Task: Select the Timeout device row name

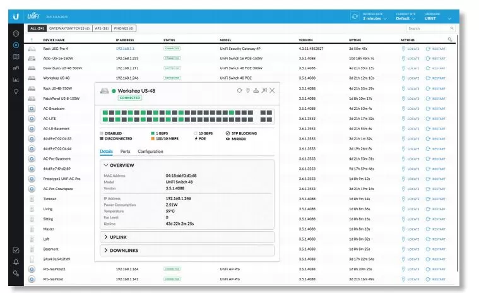Action: pos(49,199)
